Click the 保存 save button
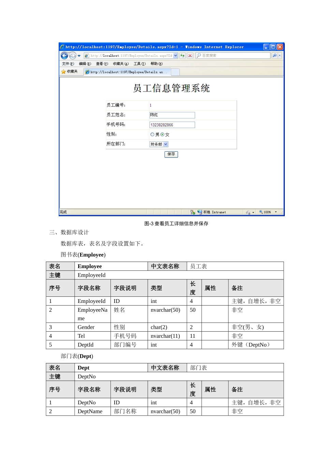324x459 pixels. 171,154
